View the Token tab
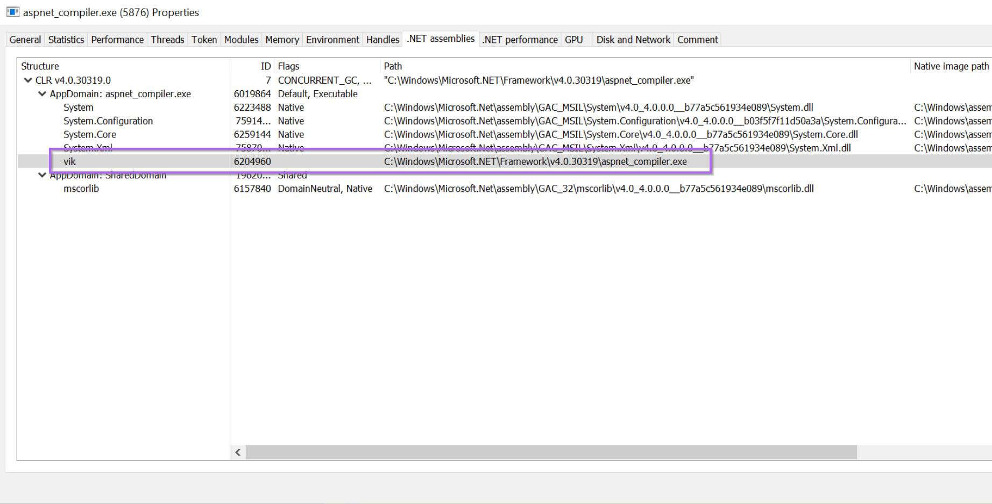This screenshot has width=992, height=504. (x=204, y=39)
